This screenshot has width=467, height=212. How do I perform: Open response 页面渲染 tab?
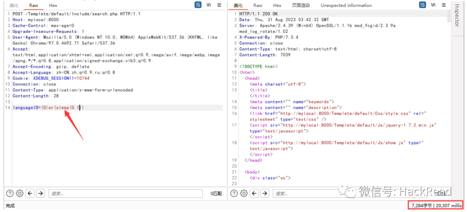coord(301,5)
